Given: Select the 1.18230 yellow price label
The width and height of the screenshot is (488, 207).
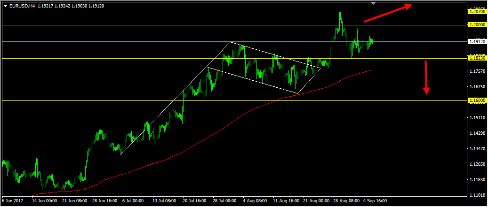Looking at the screenshot, I should pyautogui.click(x=477, y=58).
